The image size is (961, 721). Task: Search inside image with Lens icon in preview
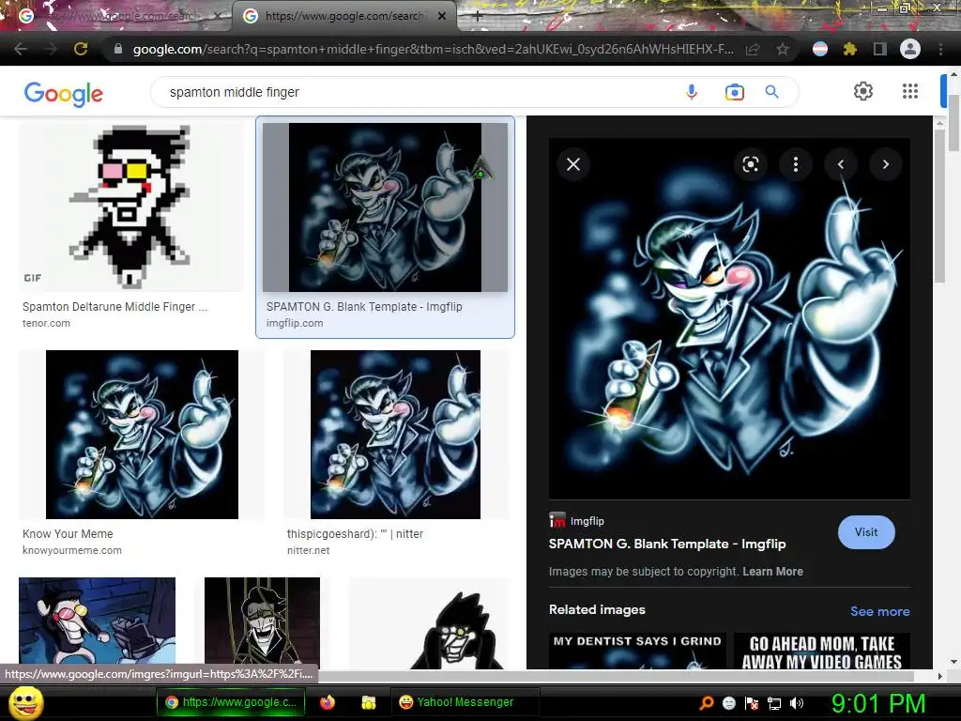[x=751, y=164]
